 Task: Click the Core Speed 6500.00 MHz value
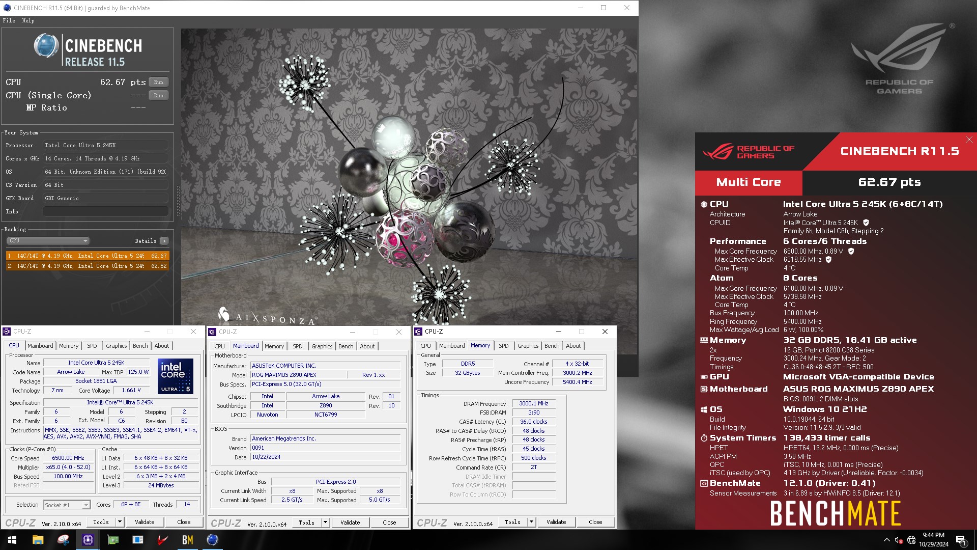tap(68, 458)
